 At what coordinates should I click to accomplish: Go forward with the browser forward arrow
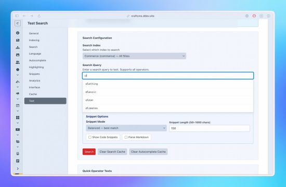[32, 16]
